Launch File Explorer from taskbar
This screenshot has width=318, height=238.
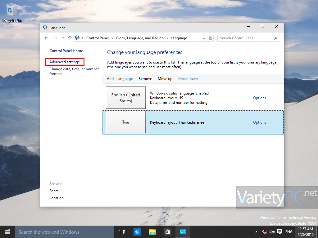coord(152,232)
